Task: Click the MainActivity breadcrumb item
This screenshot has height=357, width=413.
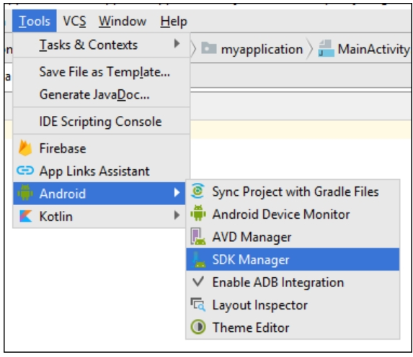Action: tap(364, 49)
